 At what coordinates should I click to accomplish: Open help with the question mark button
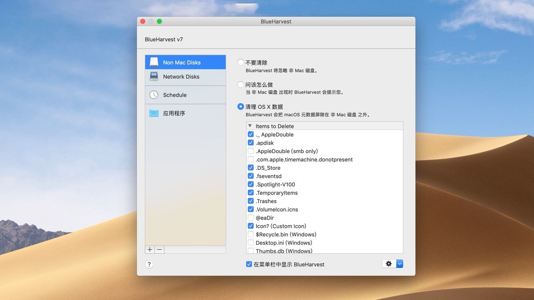[149, 264]
